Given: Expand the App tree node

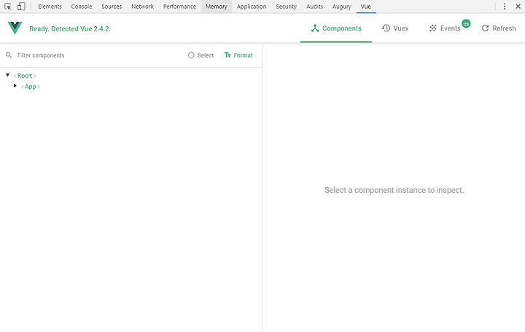Looking at the screenshot, I should (15, 86).
